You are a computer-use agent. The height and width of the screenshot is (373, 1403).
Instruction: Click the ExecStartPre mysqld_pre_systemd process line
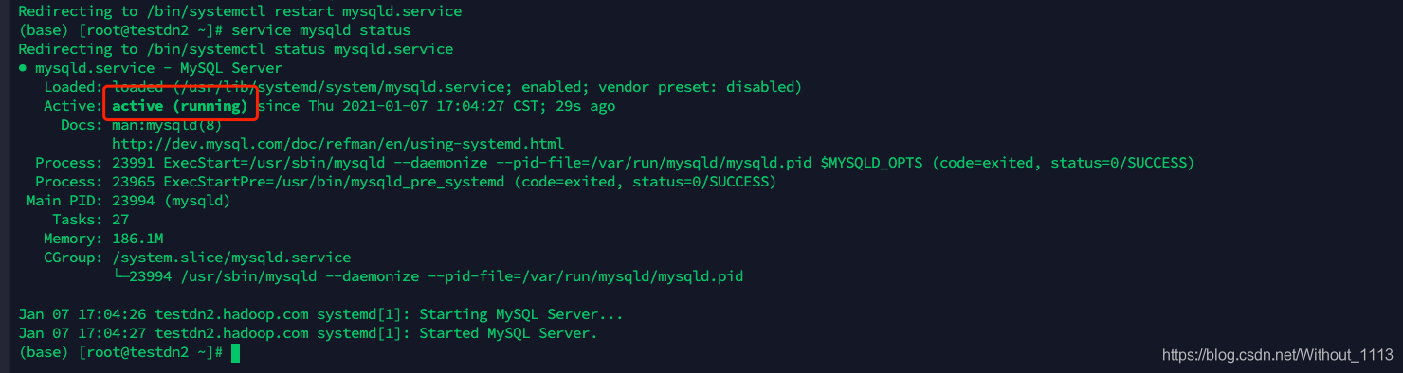(406, 182)
